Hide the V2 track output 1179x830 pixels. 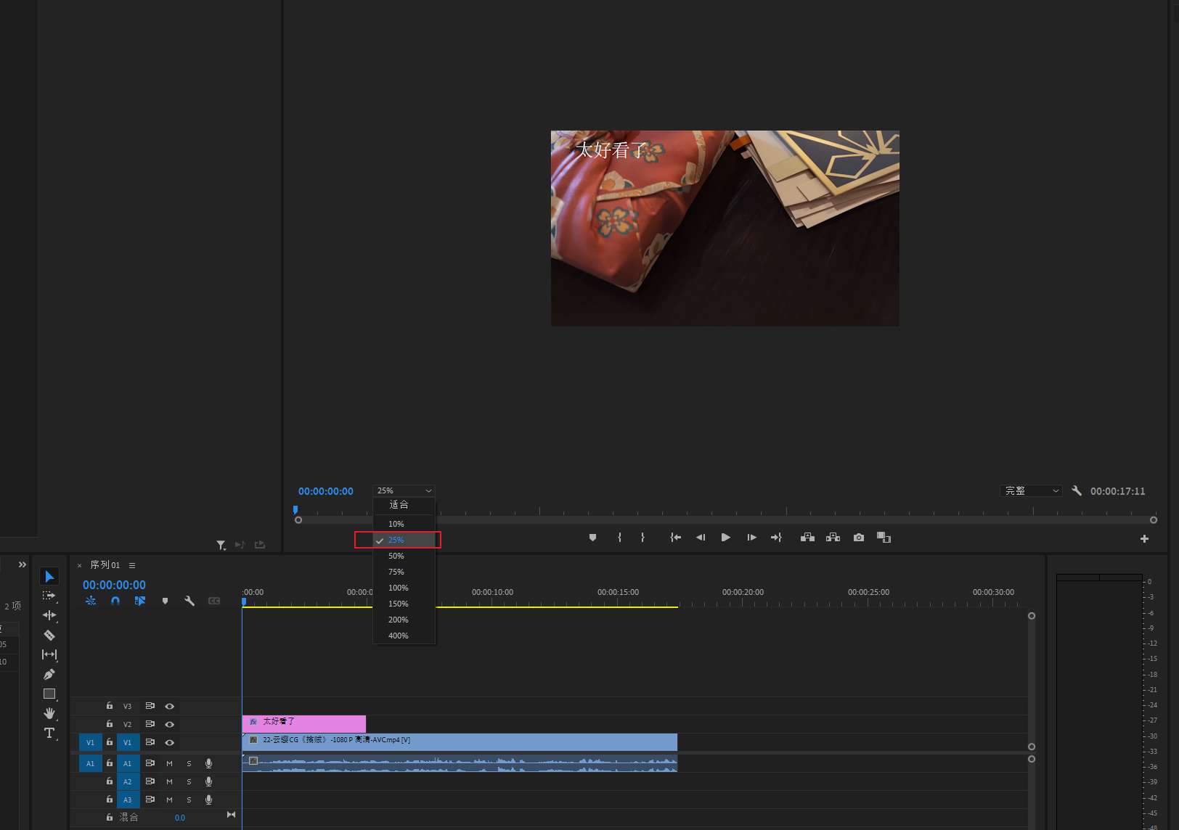tap(169, 724)
